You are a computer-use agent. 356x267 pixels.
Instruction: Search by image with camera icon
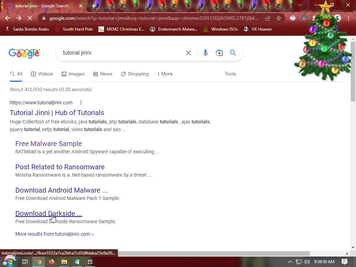[219, 53]
